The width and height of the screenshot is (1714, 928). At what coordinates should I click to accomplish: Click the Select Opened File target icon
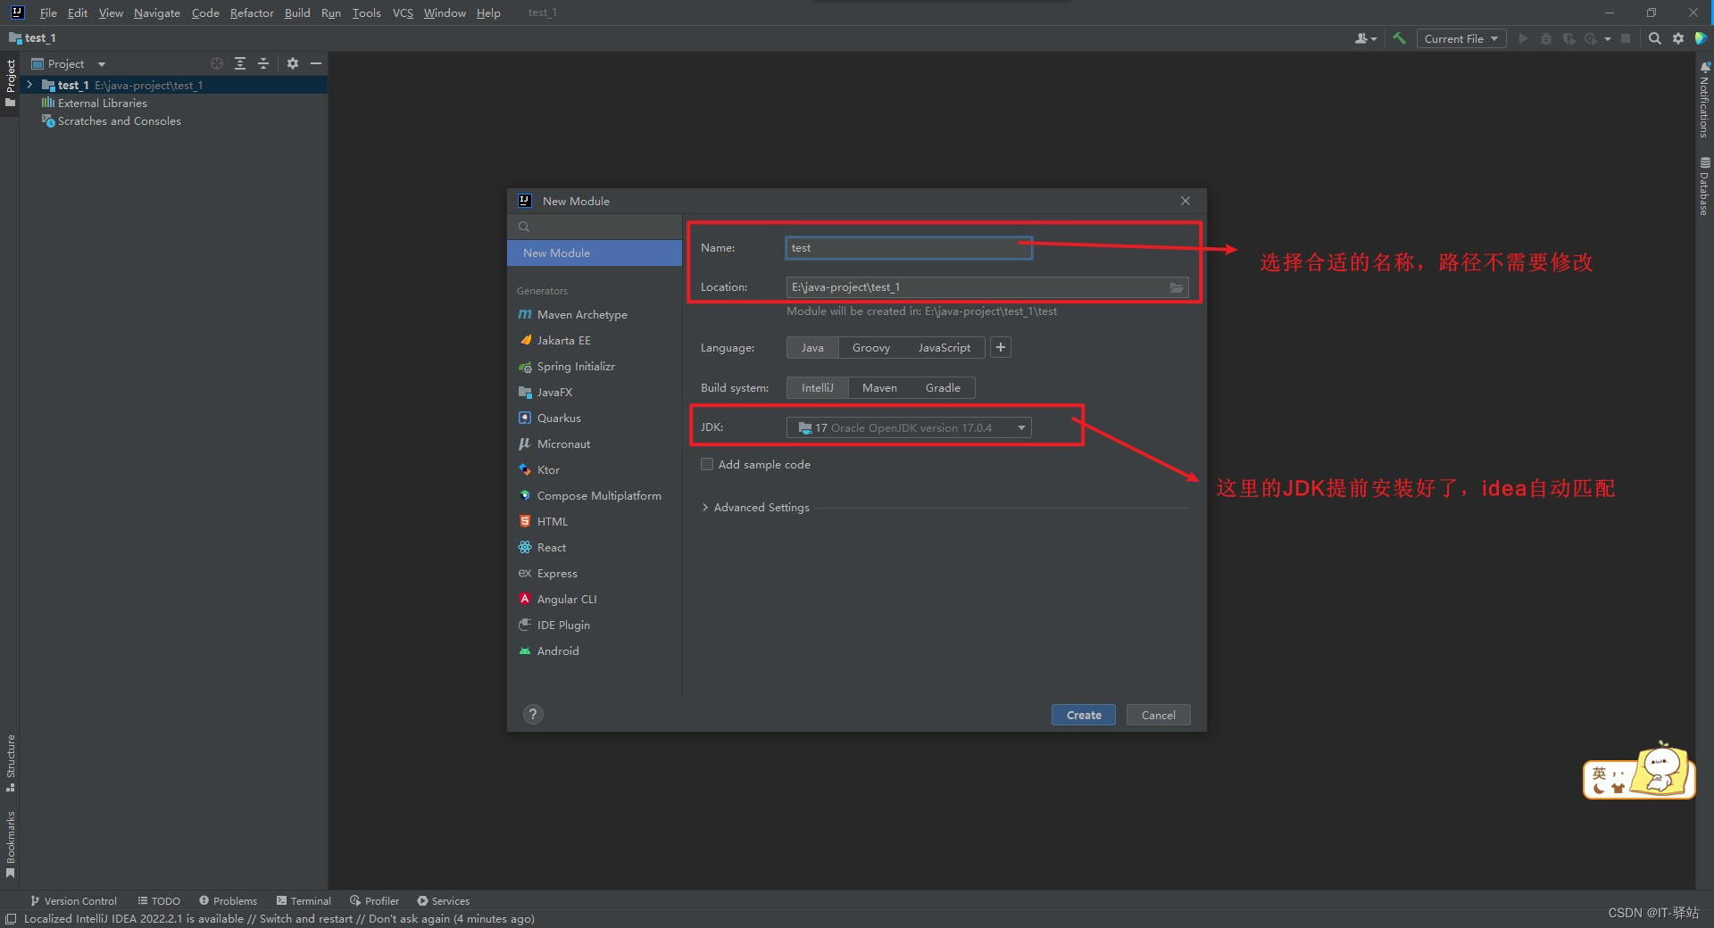pos(217,63)
